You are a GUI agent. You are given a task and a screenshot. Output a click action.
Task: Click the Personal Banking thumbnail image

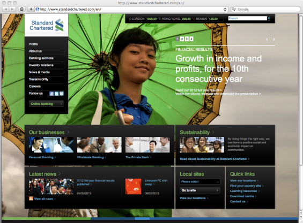[x=51, y=145]
